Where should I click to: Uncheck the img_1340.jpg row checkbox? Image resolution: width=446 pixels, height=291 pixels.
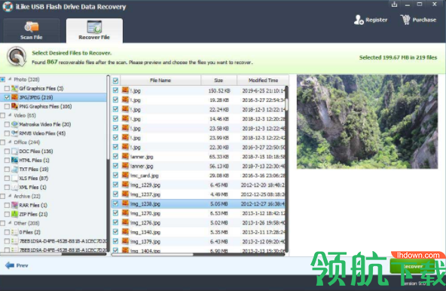[x=115, y=231]
